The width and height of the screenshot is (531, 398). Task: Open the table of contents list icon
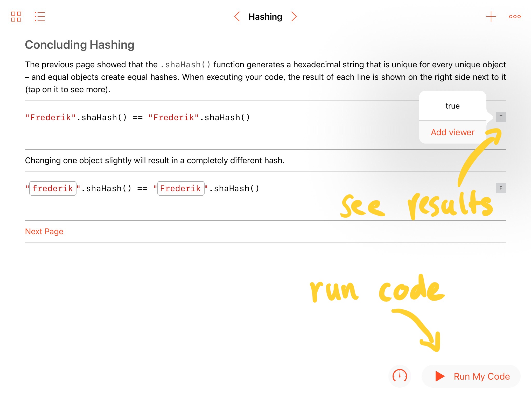[40, 17]
